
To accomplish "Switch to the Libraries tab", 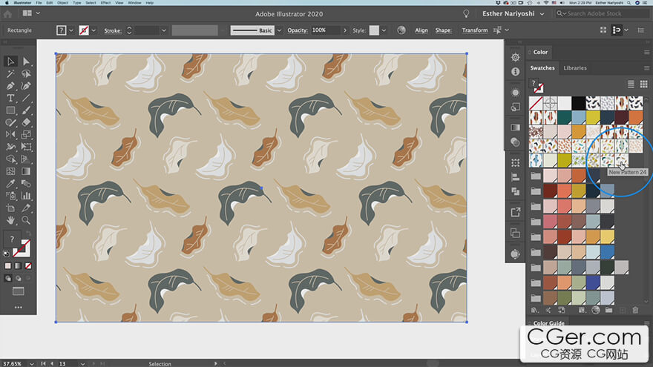I will [574, 67].
